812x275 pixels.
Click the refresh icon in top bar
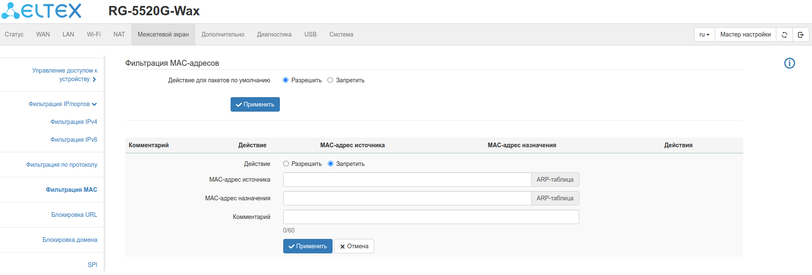(x=784, y=35)
